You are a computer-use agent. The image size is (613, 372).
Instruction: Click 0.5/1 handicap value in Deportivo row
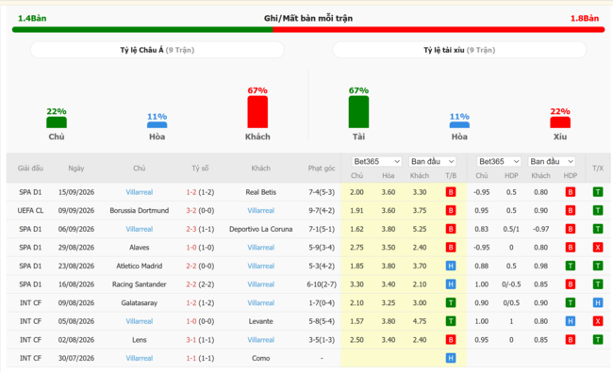click(511, 229)
